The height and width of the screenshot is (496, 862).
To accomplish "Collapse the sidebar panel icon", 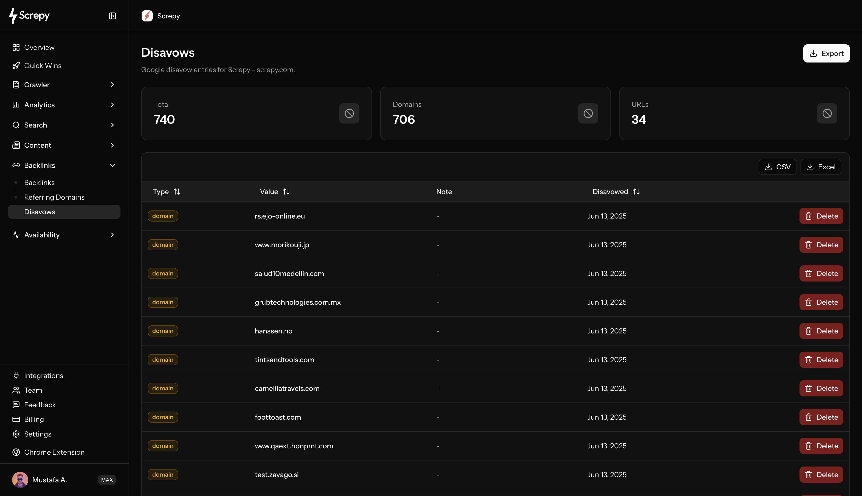I will click(112, 16).
